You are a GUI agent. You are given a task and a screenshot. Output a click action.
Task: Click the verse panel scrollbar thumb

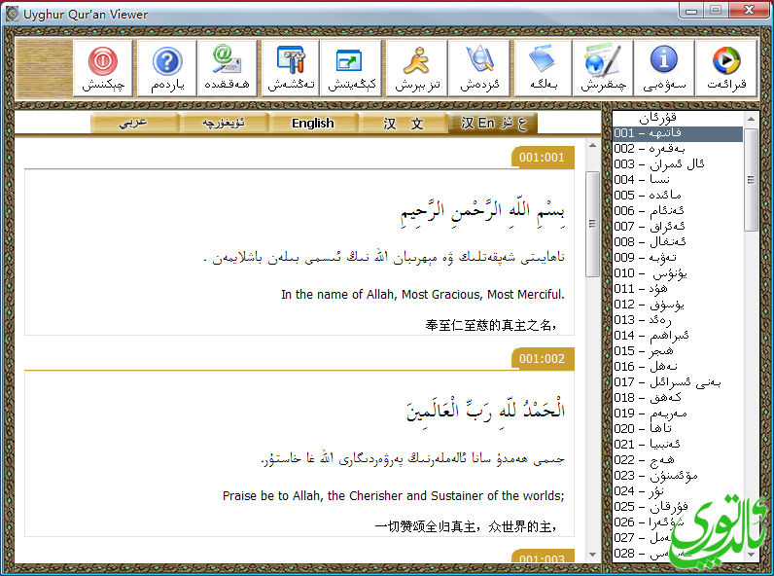tap(592, 225)
